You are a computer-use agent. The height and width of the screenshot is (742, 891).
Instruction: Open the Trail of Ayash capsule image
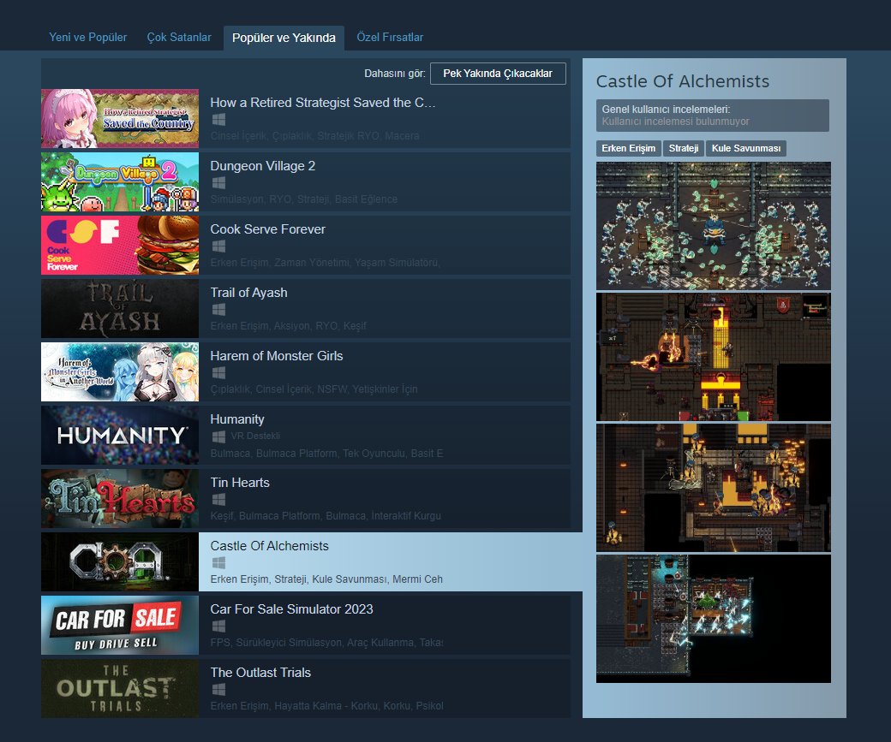click(x=120, y=308)
